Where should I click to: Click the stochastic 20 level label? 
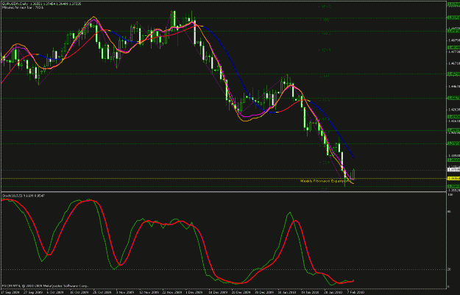click(x=449, y=269)
